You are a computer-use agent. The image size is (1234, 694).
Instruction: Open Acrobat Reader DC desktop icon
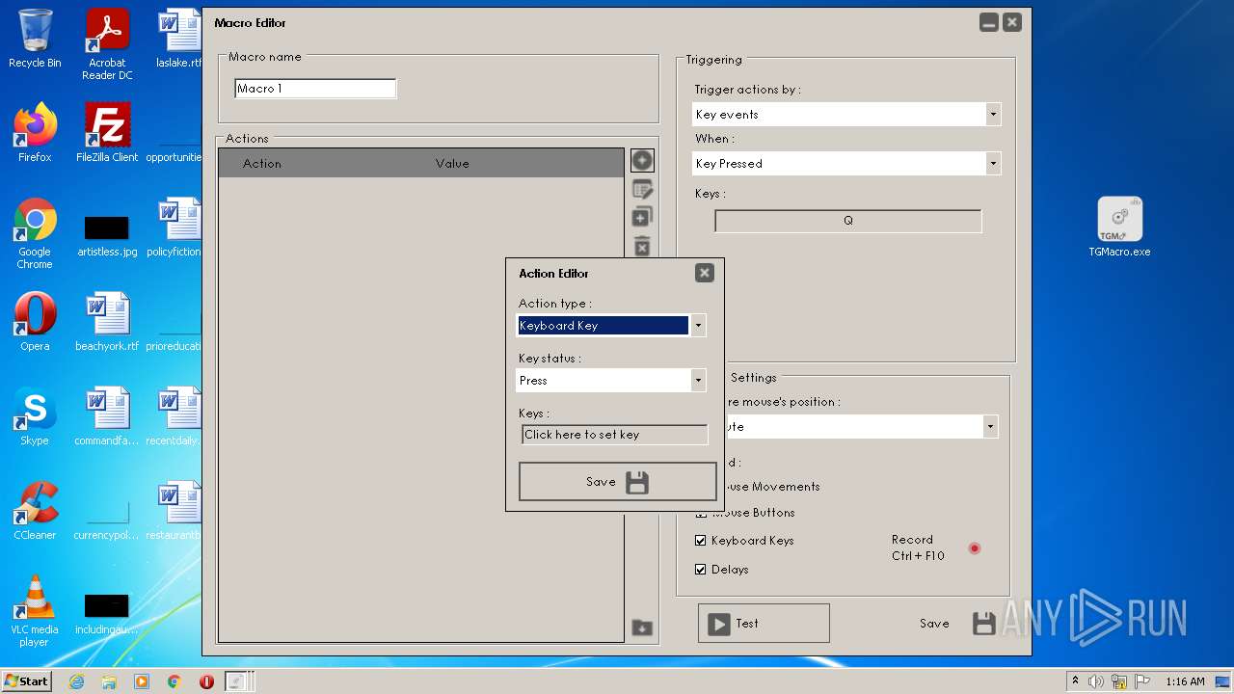tap(107, 44)
